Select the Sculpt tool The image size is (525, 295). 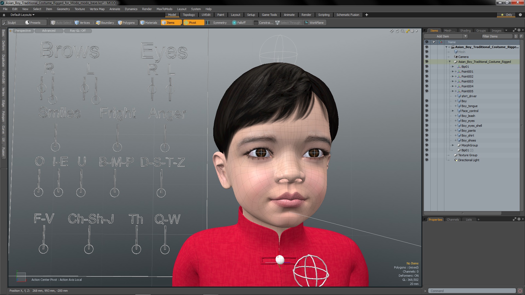(x=9, y=23)
